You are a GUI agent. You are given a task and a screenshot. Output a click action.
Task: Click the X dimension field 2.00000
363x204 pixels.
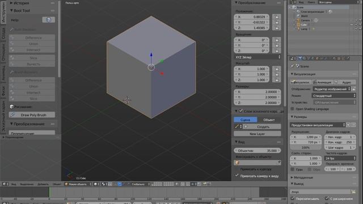(258, 92)
